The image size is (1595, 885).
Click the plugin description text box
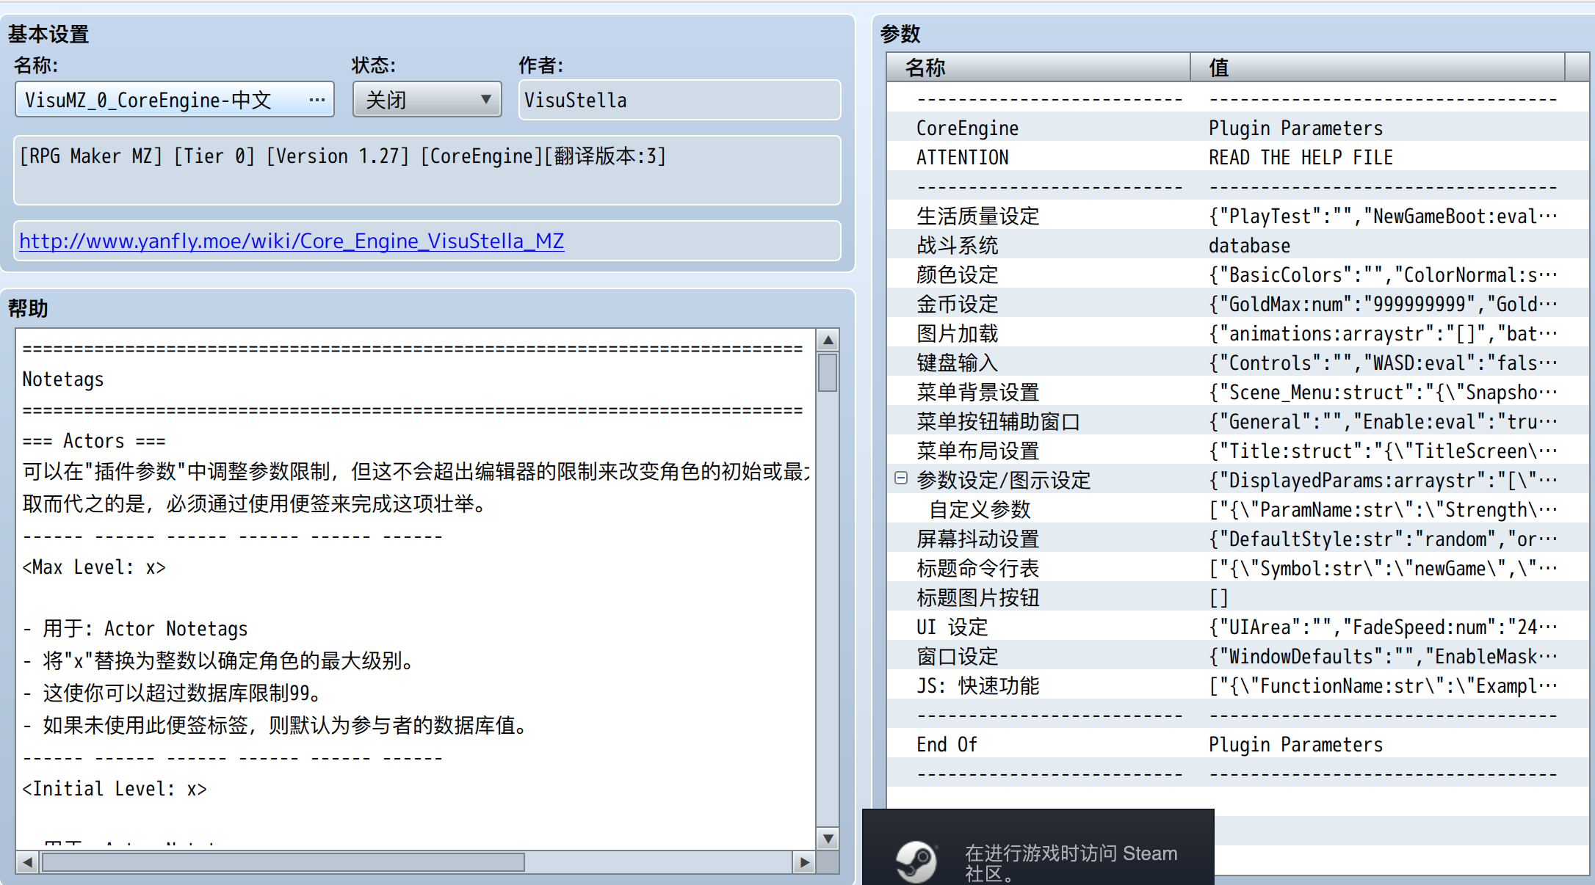pos(427,170)
